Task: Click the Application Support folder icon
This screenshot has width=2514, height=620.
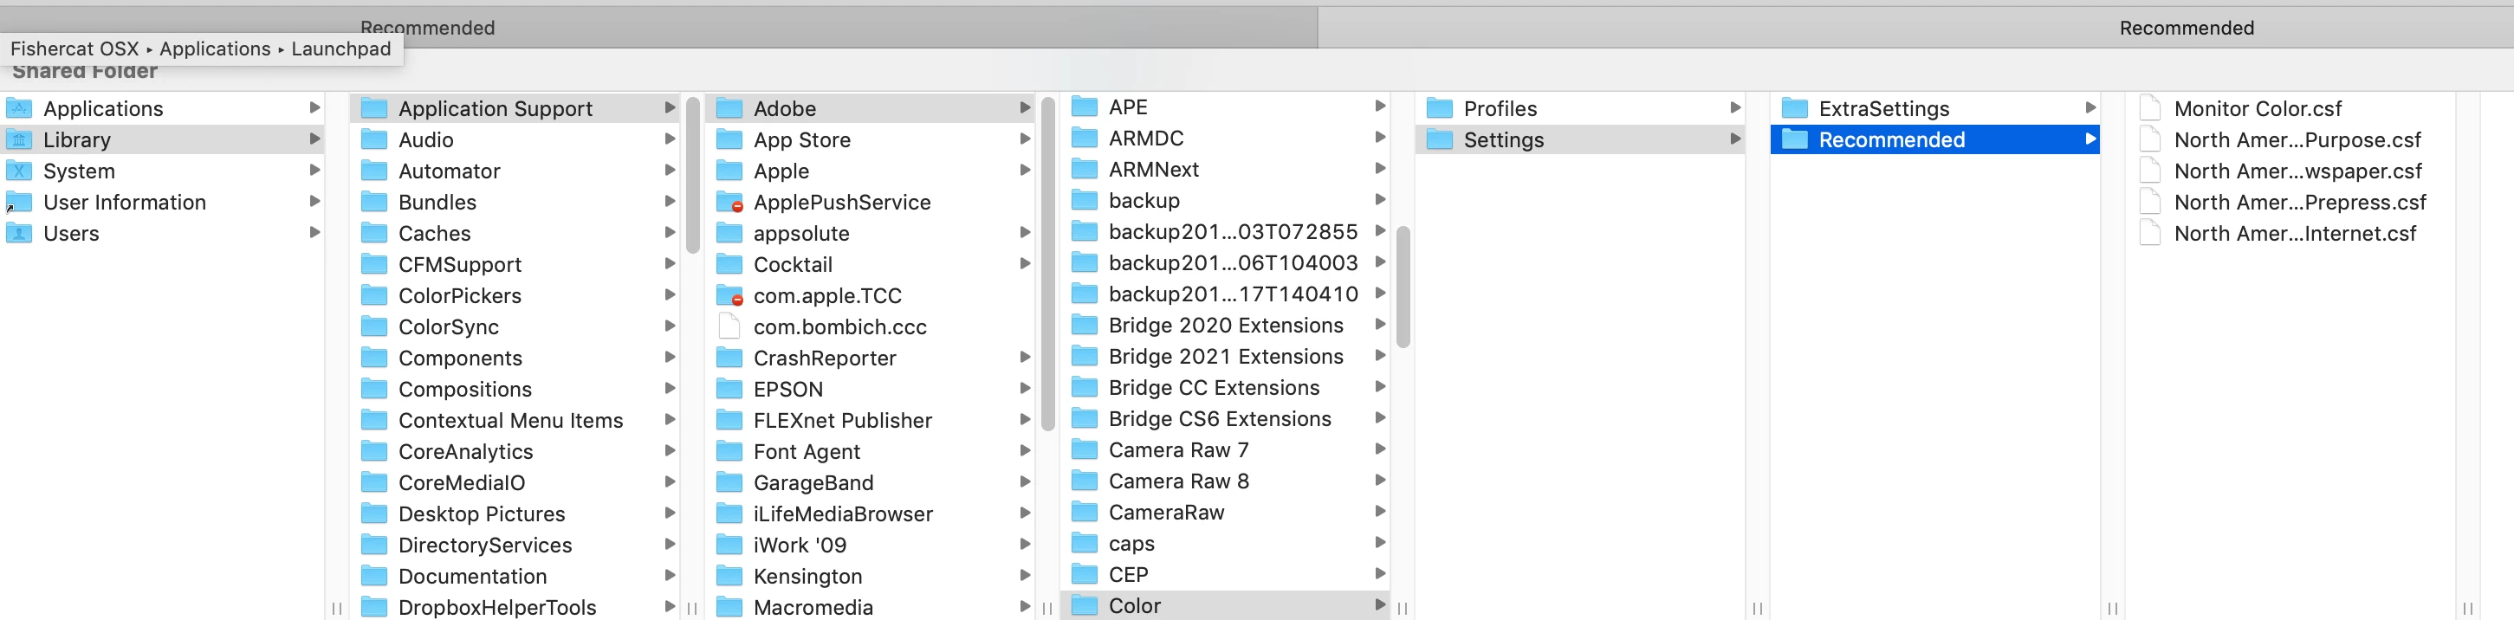Action: click(373, 108)
